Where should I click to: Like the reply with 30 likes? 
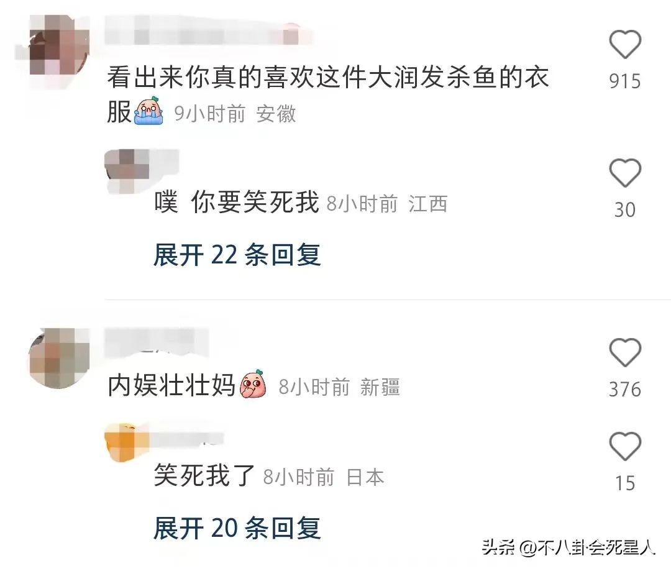pos(625,173)
